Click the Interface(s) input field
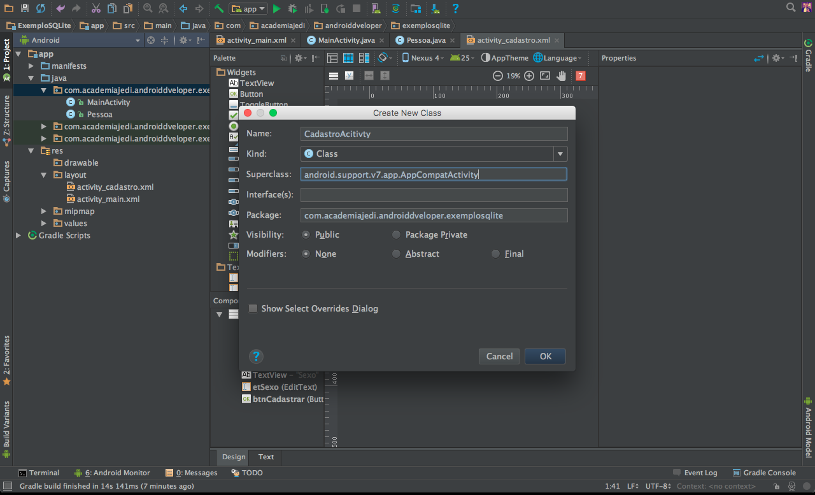 pyautogui.click(x=434, y=194)
